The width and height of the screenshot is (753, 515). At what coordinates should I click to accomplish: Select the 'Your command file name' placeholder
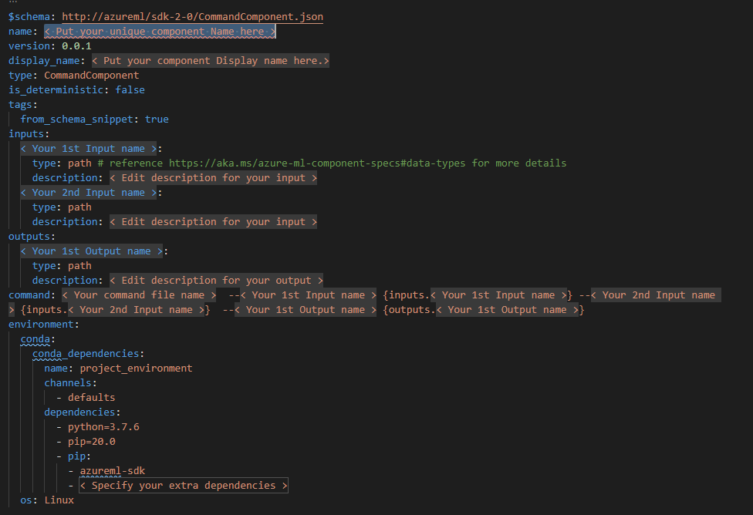(x=139, y=295)
